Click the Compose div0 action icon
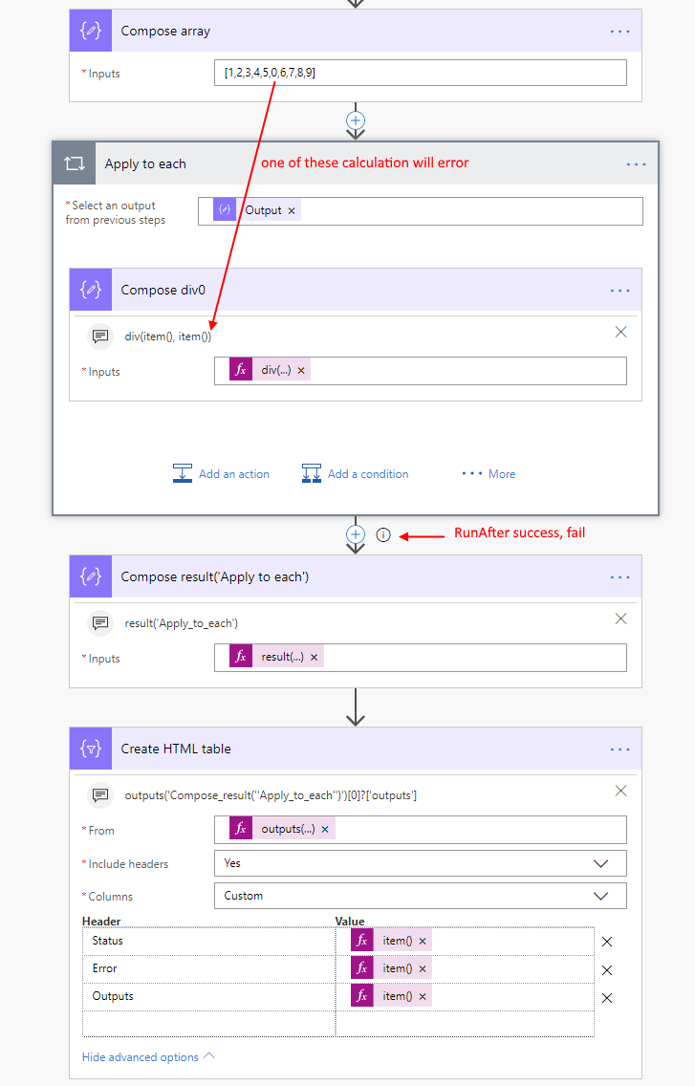This screenshot has height=1086, width=695. [91, 290]
